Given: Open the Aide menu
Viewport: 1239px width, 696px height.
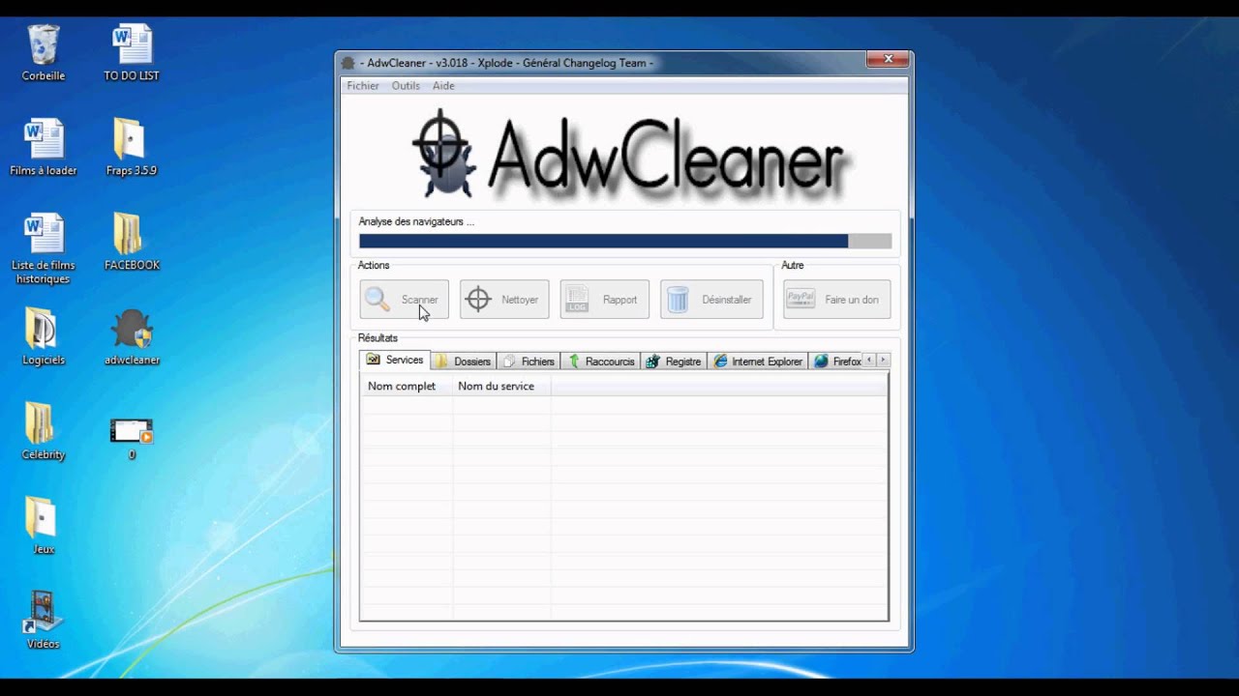Looking at the screenshot, I should point(443,86).
